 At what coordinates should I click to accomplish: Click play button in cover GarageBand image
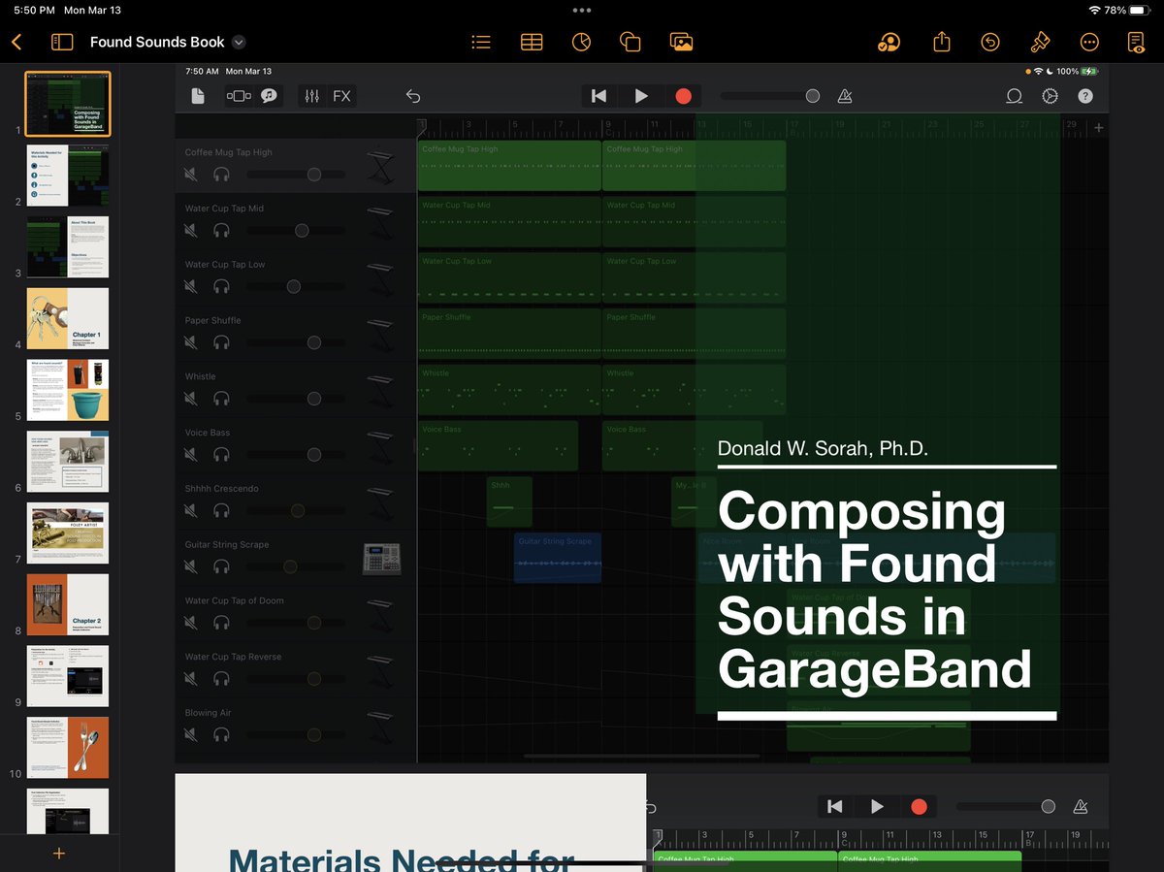[x=641, y=96]
